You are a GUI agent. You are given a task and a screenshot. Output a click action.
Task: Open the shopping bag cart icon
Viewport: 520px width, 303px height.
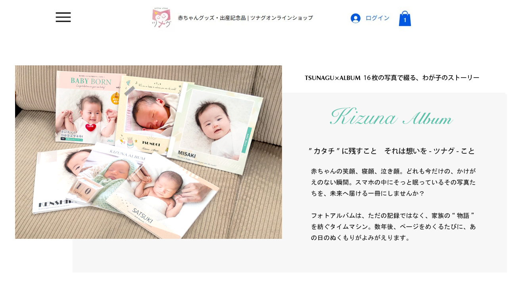coord(405,19)
